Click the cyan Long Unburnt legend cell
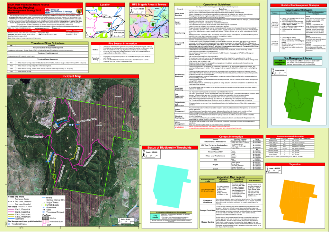This screenshot has width=329, height=232. coord(155,217)
